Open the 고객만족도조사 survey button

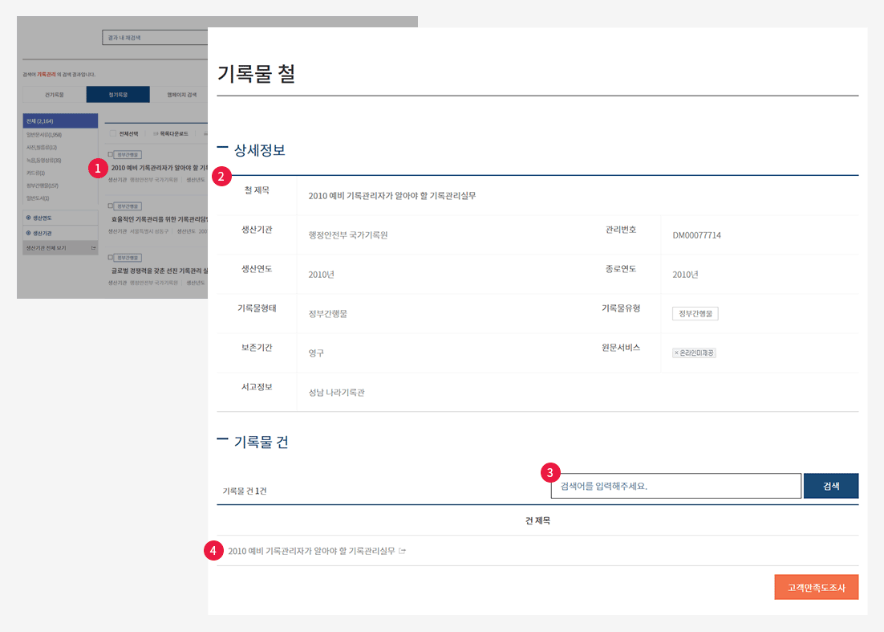[816, 587]
